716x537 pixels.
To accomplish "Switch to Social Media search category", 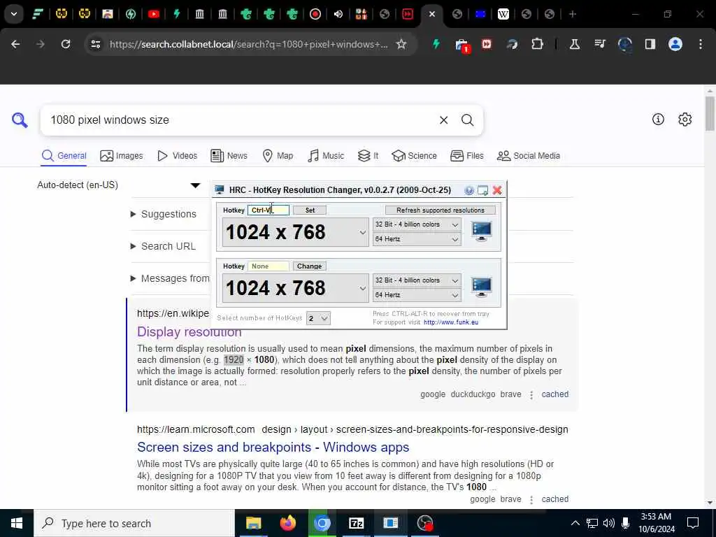I will [529, 156].
